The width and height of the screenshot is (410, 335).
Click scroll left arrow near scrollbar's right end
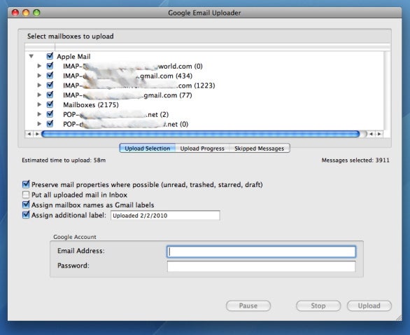(371, 134)
